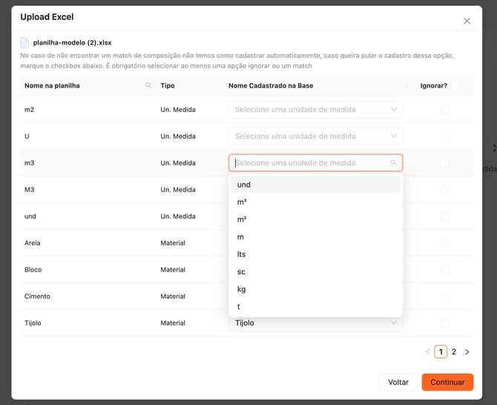Click the planilha-modelo file icon
Image resolution: width=497 pixels, height=405 pixels.
point(24,43)
